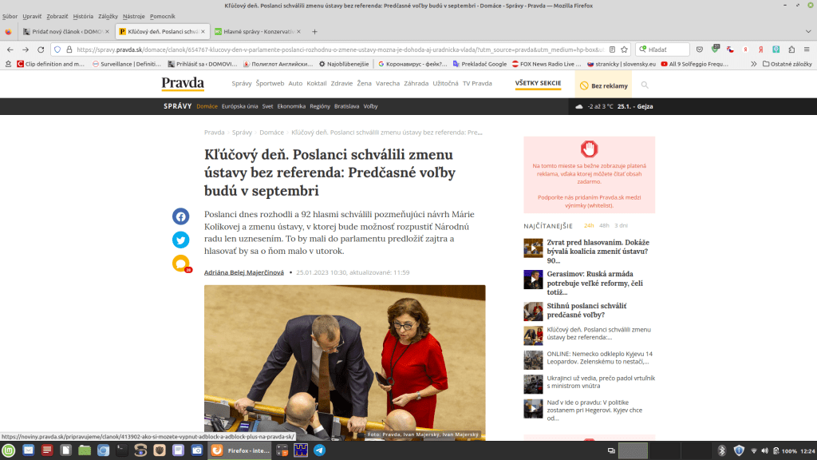Image resolution: width=817 pixels, height=460 pixels.
Task: Open the Clip definition bookmark
Action: (x=50, y=64)
